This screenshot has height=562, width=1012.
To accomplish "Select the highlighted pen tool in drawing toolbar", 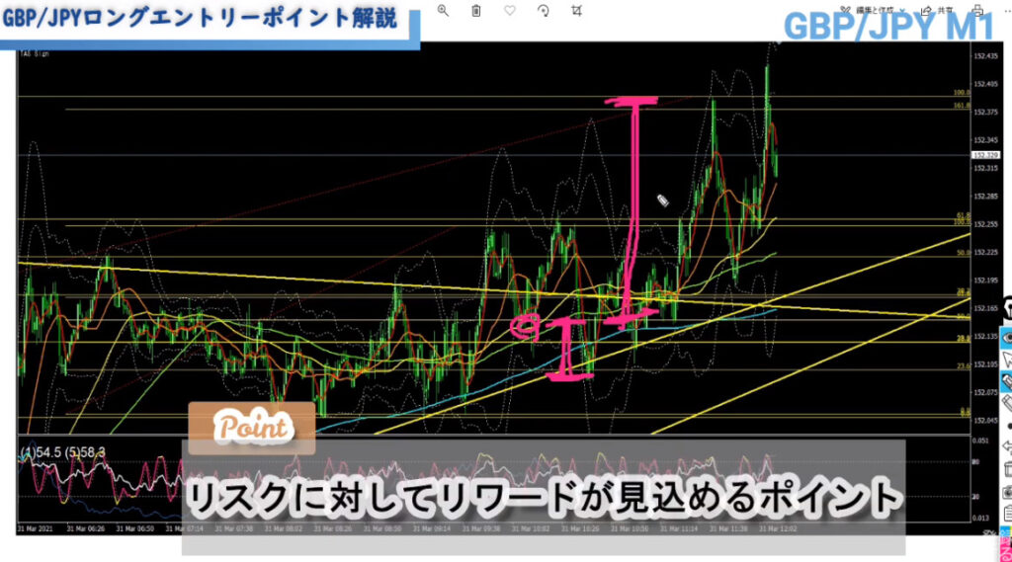I will coord(1006,381).
